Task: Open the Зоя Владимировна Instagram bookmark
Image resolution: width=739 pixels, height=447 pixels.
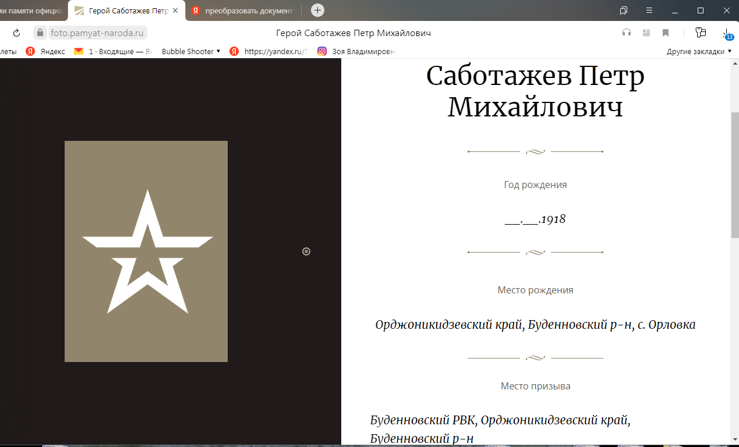Action: [x=356, y=51]
